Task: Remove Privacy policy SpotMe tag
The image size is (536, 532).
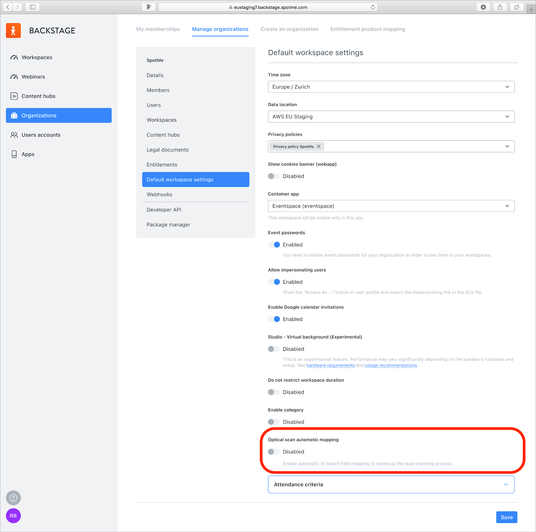Action: coord(319,146)
